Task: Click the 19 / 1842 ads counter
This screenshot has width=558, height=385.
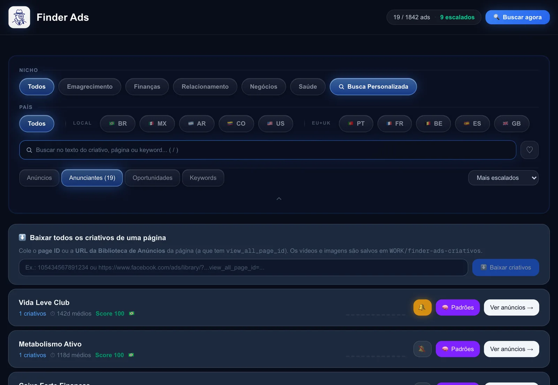Action: [412, 17]
